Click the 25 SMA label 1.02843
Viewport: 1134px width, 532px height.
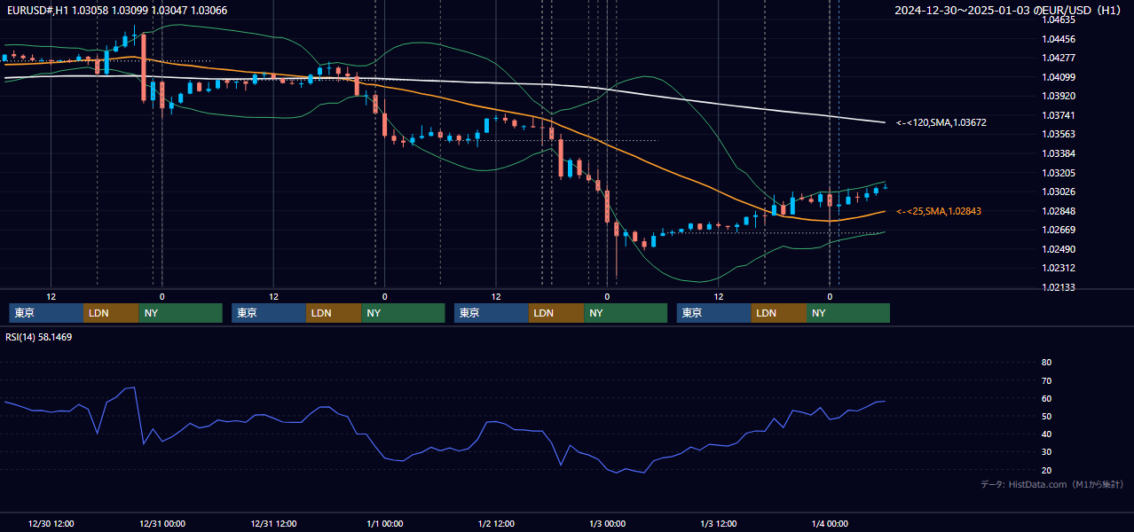[939, 211]
